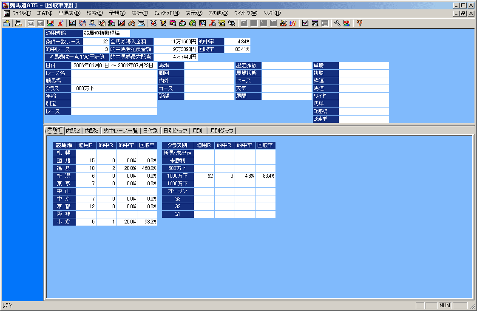Image resolution: width=477 pixels, height=311 pixels.
Task: Click the 単勝 condition field
Action: tap(363, 65)
